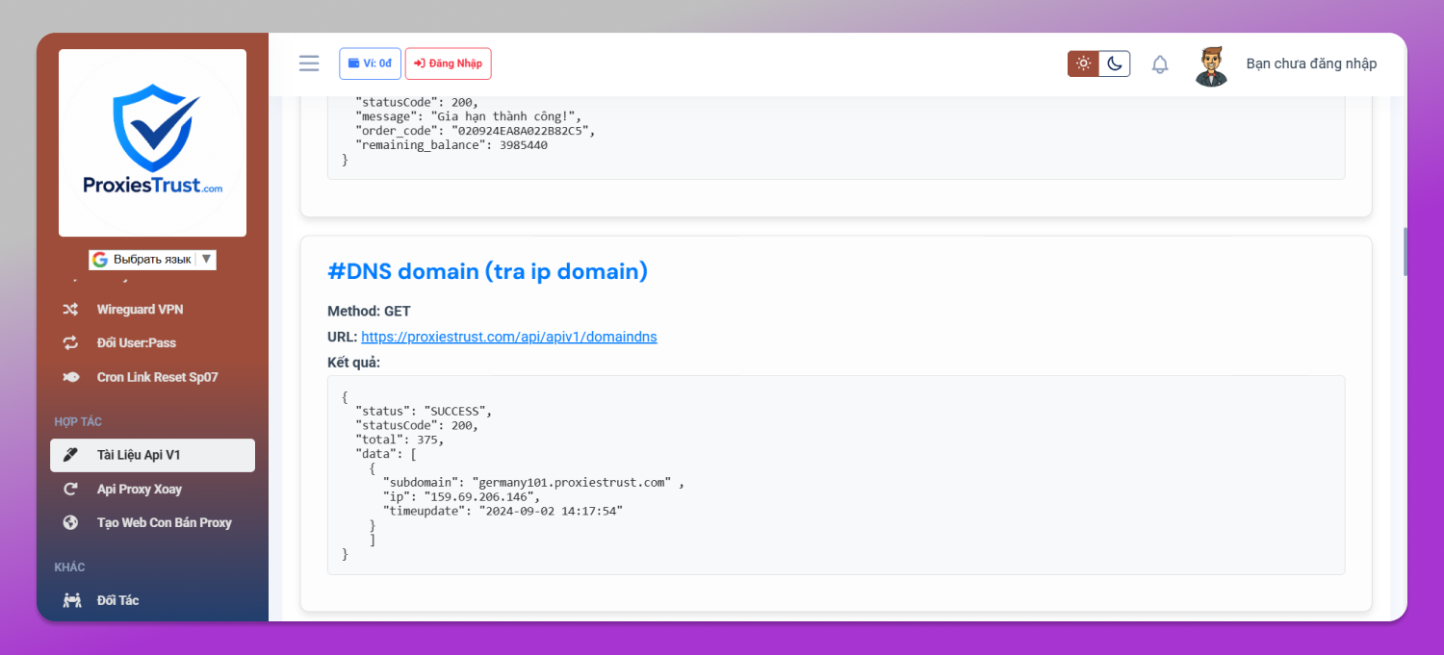Image resolution: width=1444 pixels, height=655 pixels.
Task: Click the notification bell icon
Action: pyautogui.click(x=1160, y=64)
